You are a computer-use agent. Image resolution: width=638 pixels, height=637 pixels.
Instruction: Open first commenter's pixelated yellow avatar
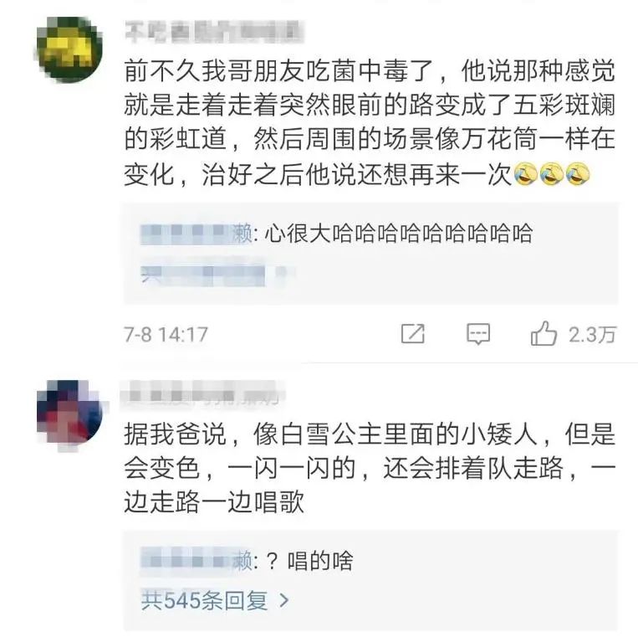coord(69,49)
